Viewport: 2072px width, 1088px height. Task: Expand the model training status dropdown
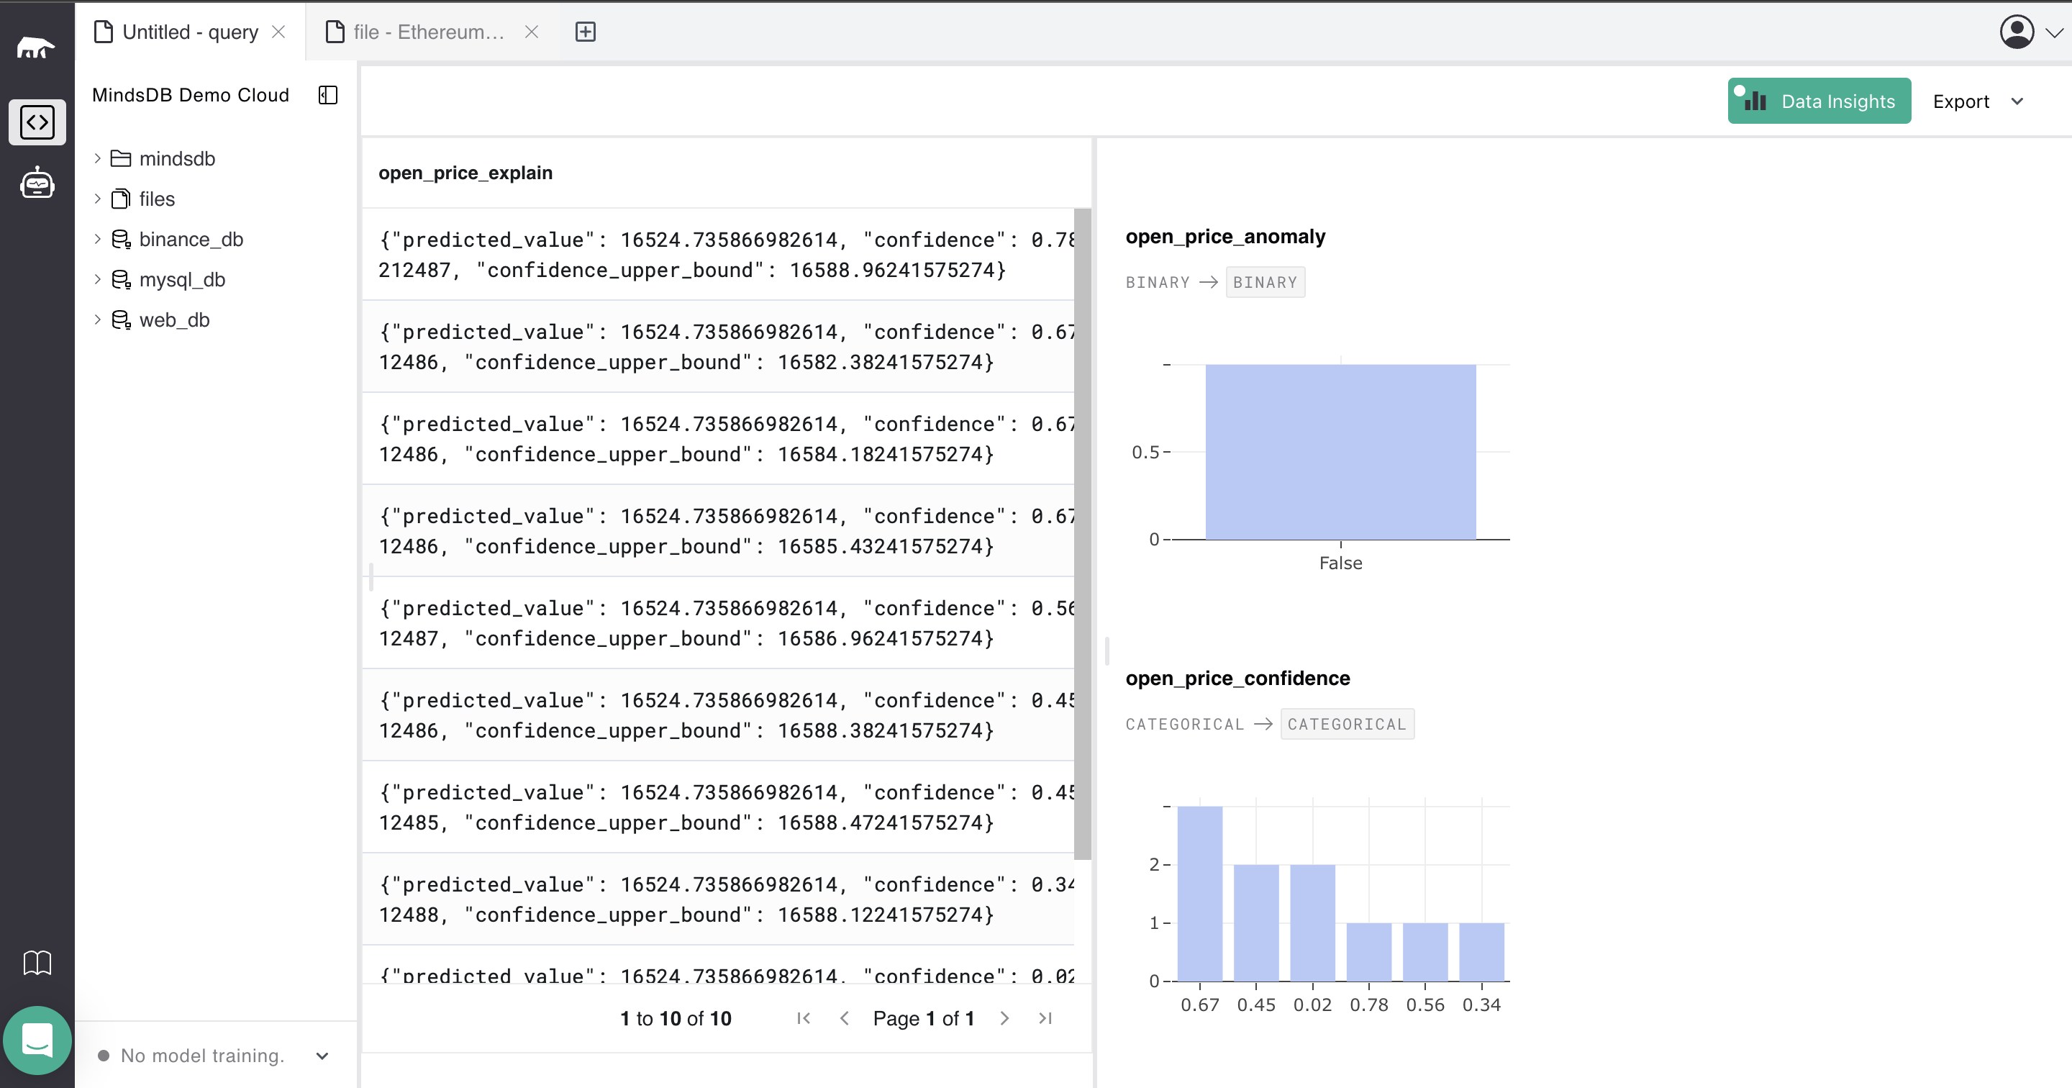coord(322,1056)
